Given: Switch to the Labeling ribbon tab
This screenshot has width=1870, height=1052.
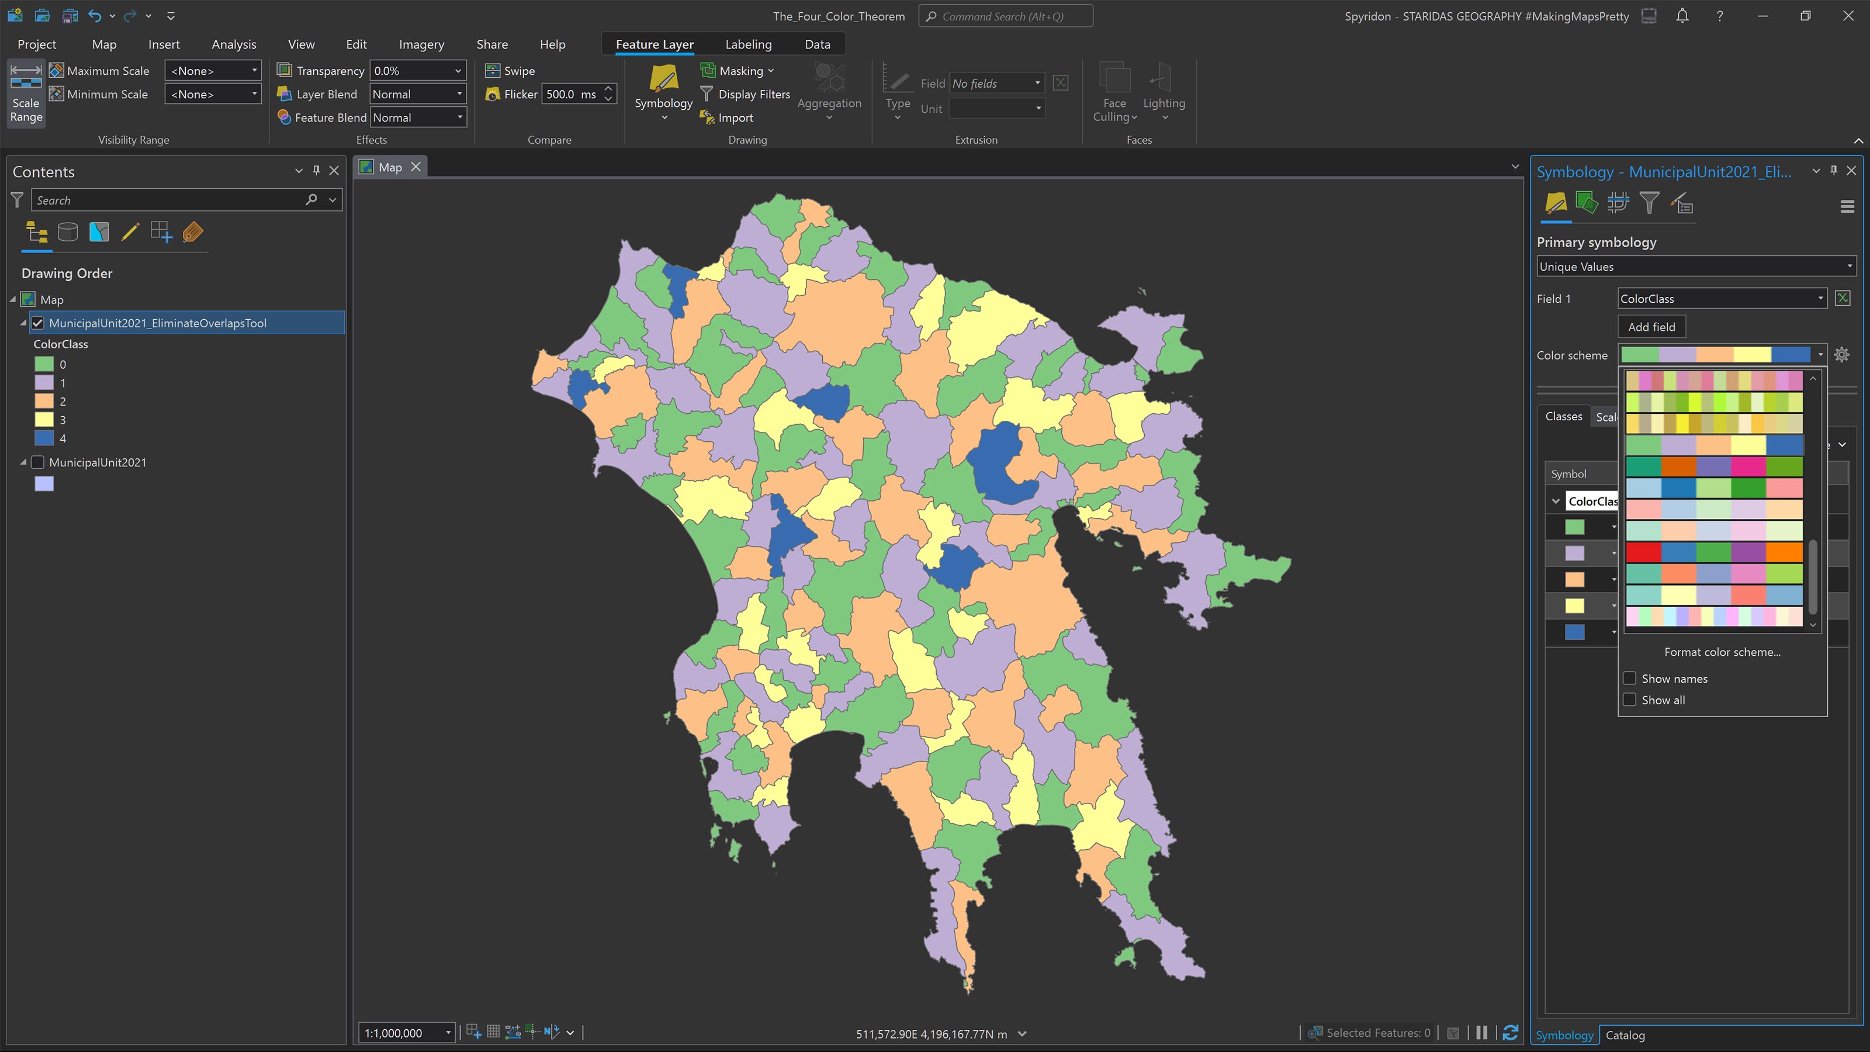Looking at the screenshot, I should pyautogui.click(x=749, y=44).
